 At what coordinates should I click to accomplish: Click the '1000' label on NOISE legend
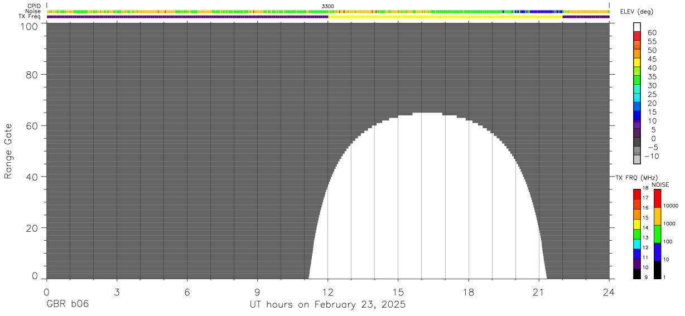point(669,224)
